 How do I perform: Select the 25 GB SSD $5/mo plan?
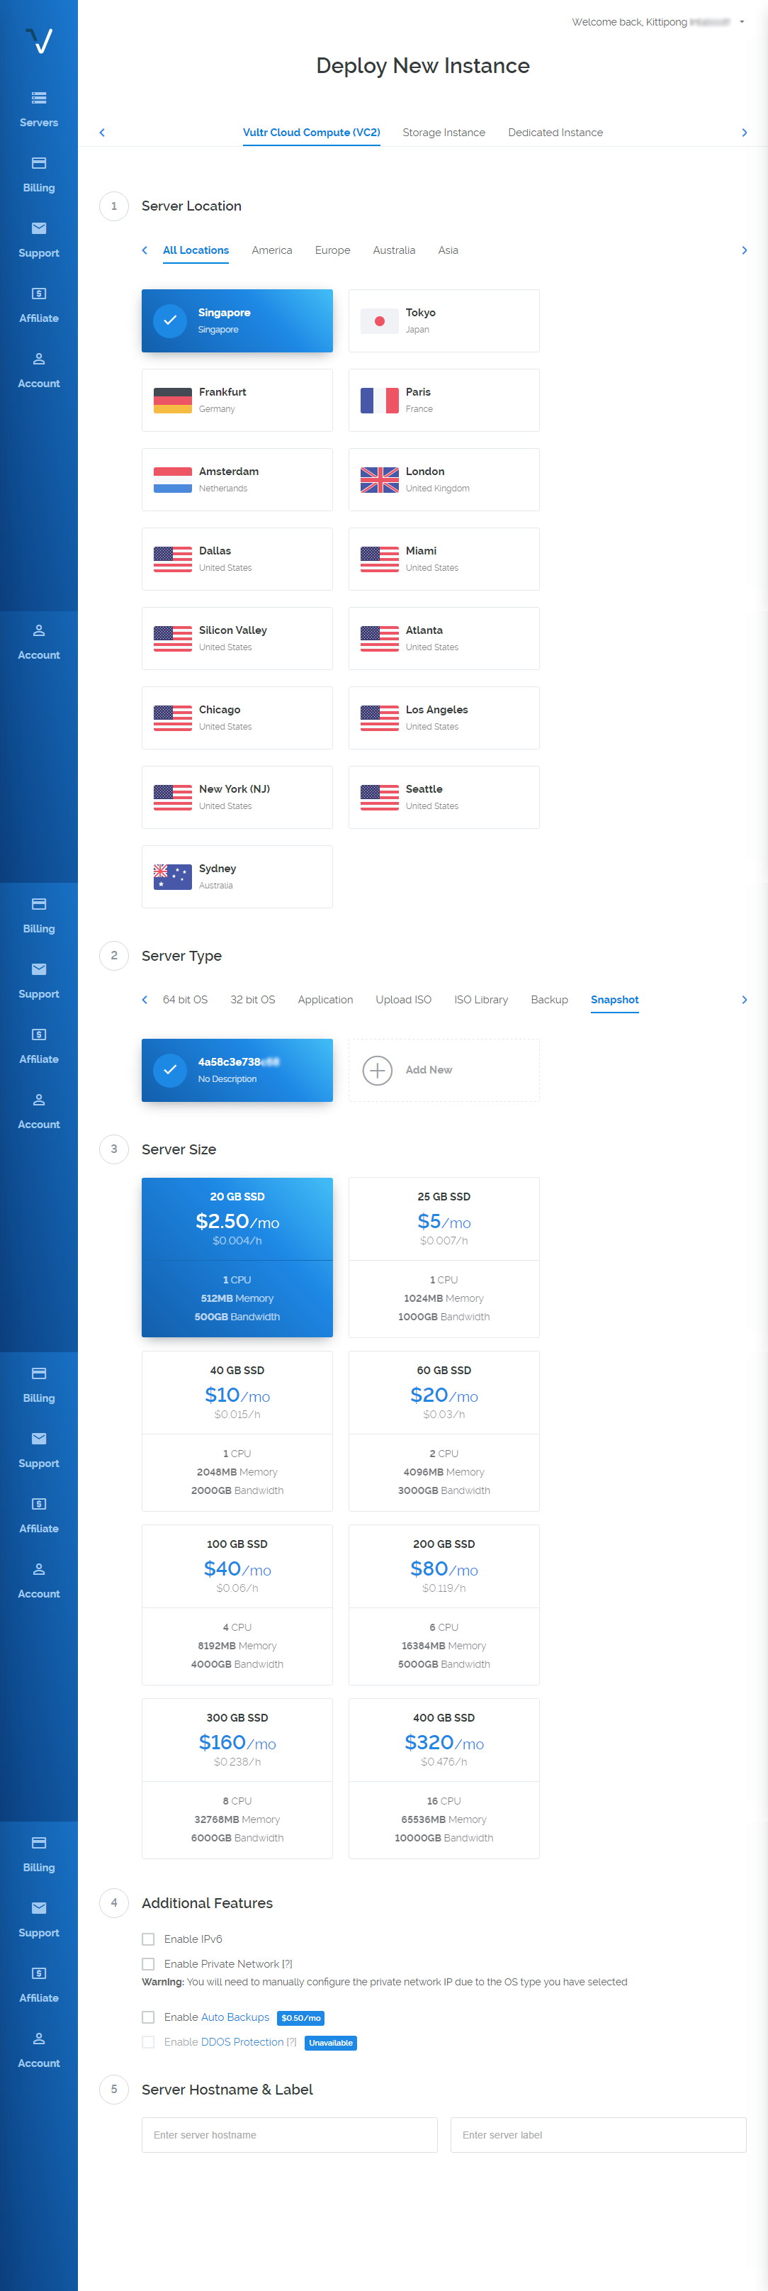pyautogui.click(x=444, y=1258)
